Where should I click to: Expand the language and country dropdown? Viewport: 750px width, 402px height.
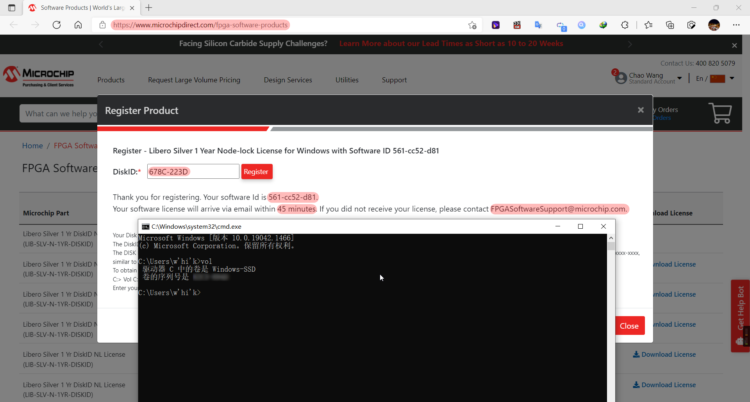[732, 78]
